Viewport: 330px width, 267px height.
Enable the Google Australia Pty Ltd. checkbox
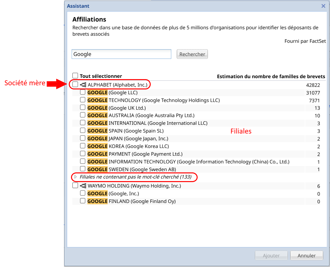click(83, 115)
